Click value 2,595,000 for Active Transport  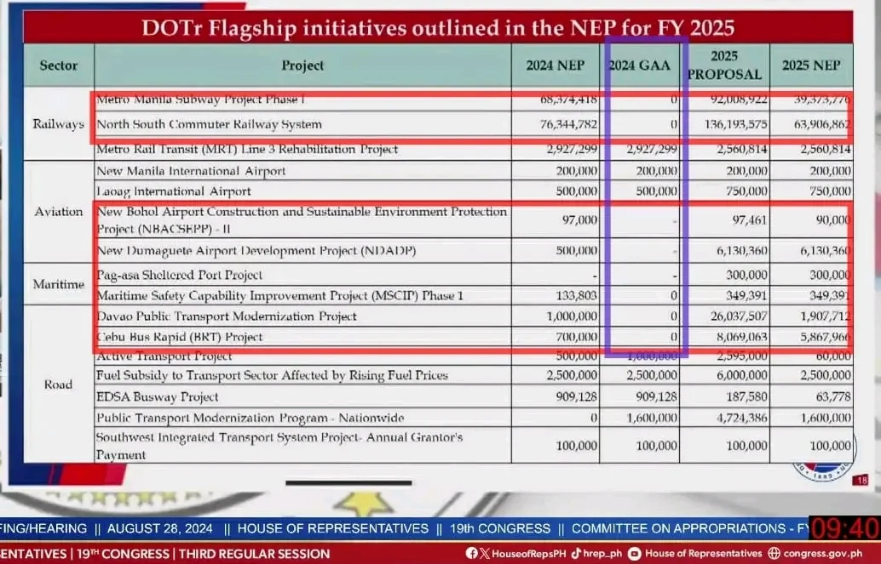coord(741,356)
